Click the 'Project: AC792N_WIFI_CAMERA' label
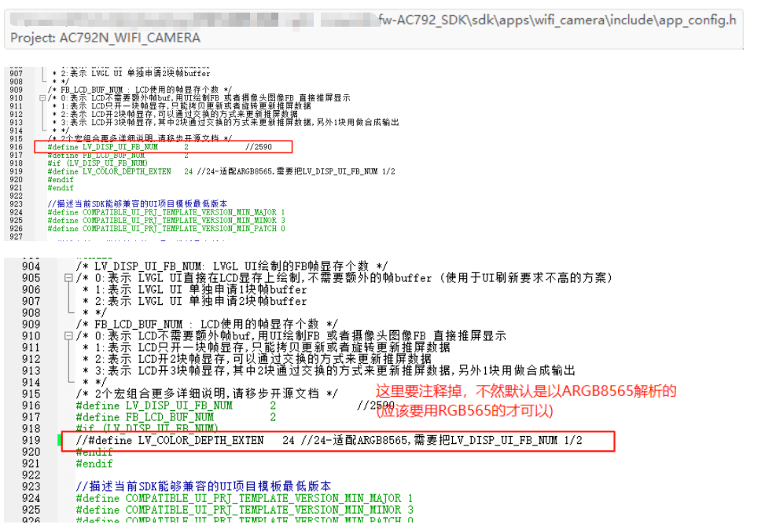The height and width of the screenshot is (528, 776). click(105, 38)
